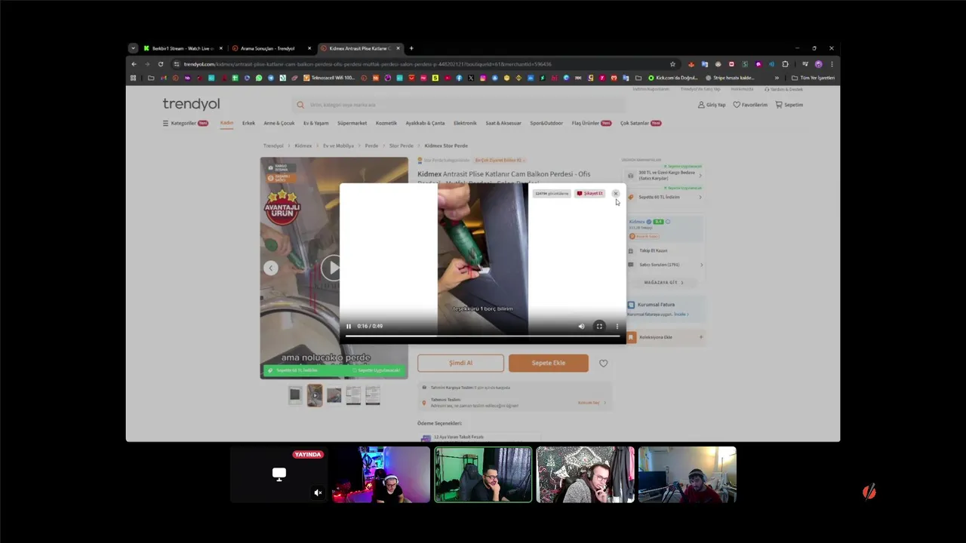The height and width of the screenshot is (543, 966).
Task: Expand the Sepette 60 TL İndirim row
Action: pos(665,197)
